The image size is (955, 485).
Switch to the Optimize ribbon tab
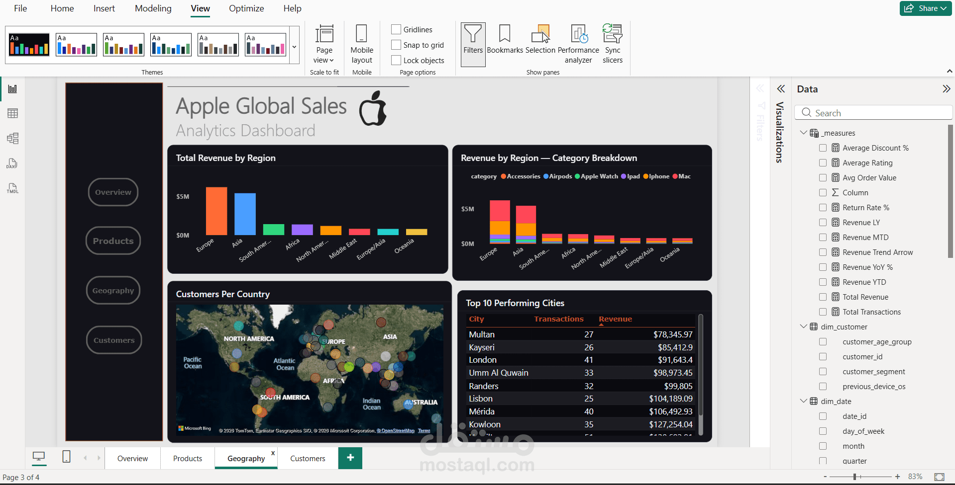click(x=246, y=8)
